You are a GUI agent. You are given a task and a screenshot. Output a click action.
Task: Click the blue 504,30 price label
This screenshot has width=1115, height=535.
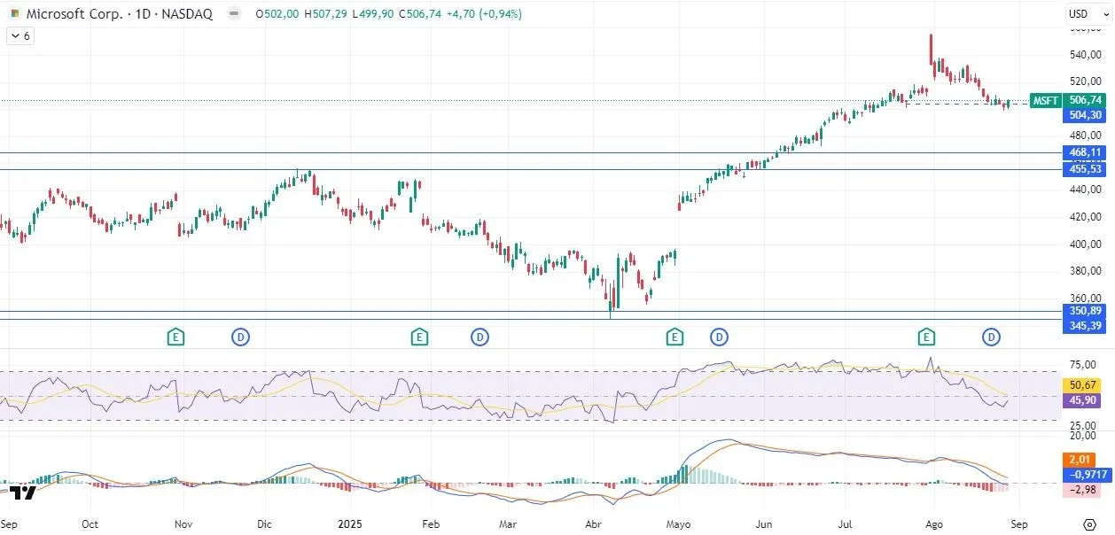tap(1084, 115)
